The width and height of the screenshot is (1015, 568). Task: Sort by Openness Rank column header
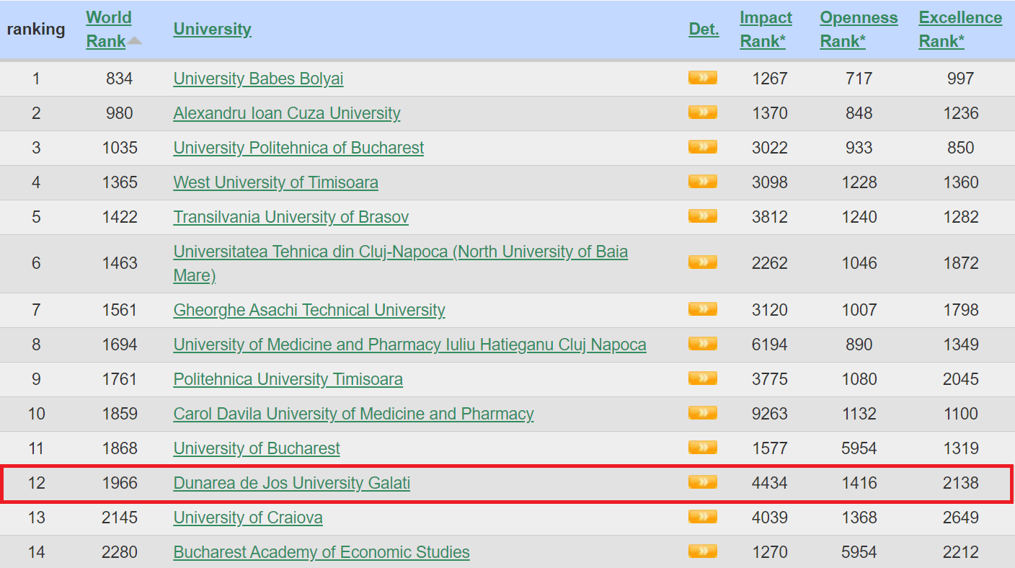coord(859,30)
